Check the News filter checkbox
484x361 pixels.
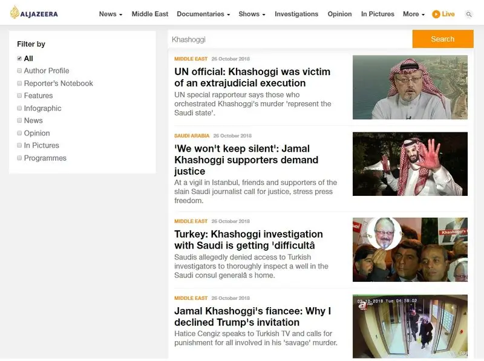pyautogui.click(x=19, y=120)
